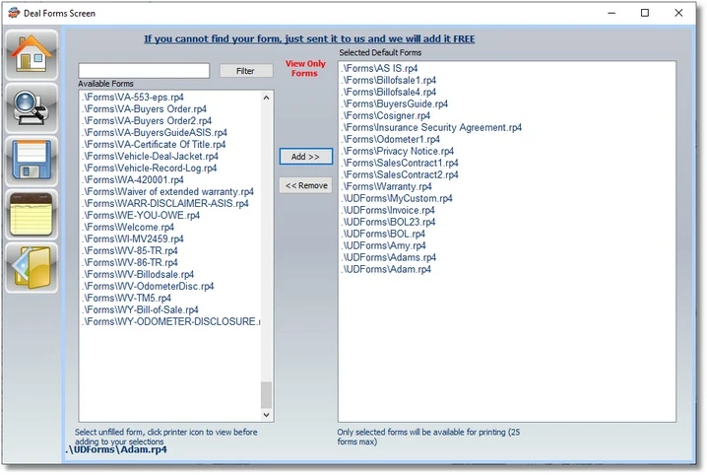Click the Add >> button
The image size is (707, 475).
click(x=305, y=157)
